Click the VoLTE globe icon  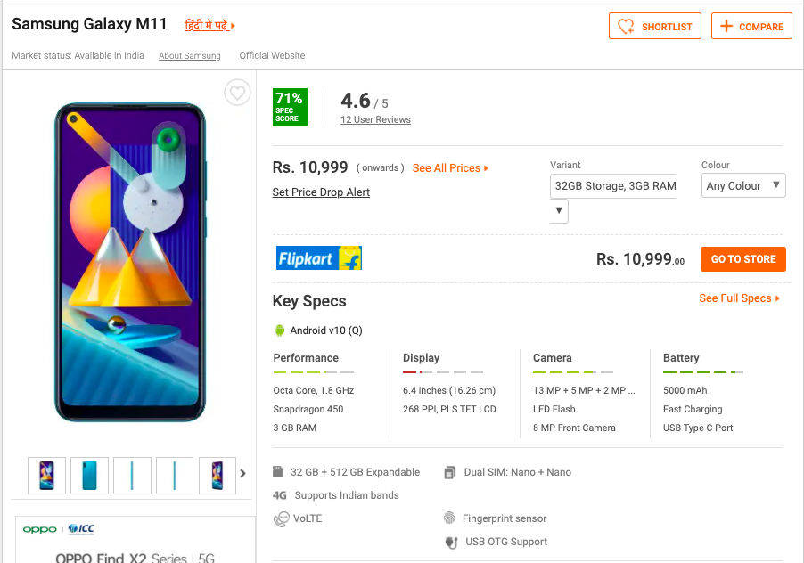[279, 518]
